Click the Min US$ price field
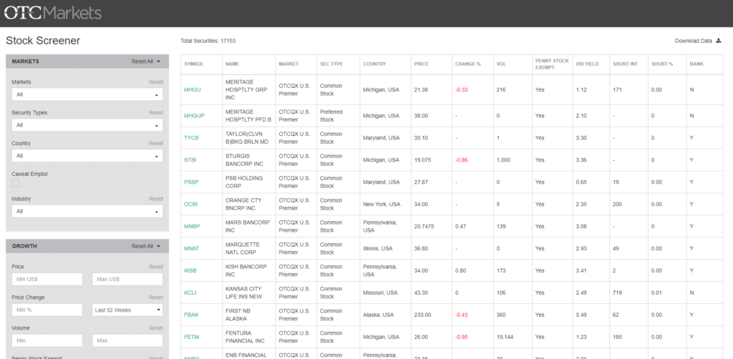 click(47, 279)
